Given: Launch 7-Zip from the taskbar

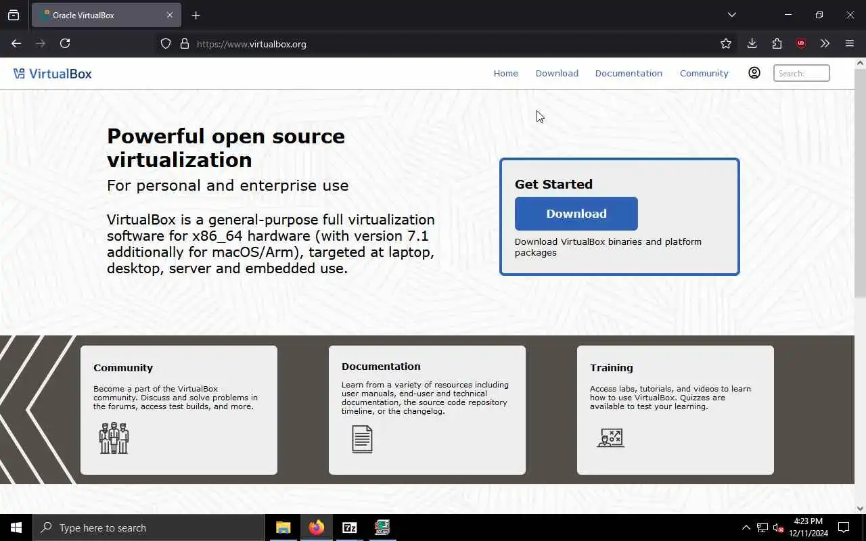Looking at the screenshot, I should coord(349,527).
